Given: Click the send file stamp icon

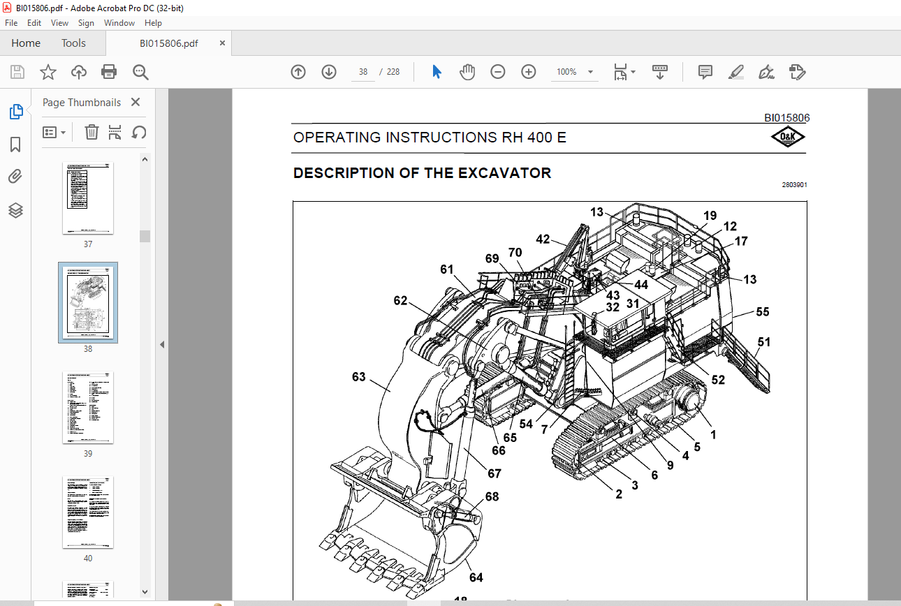Looking at the screenshot, I should pos(798,72).
